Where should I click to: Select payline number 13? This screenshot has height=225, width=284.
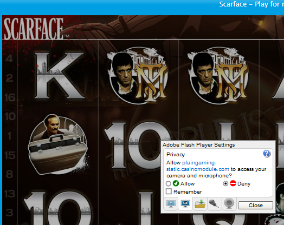click(x=10, y=194)
